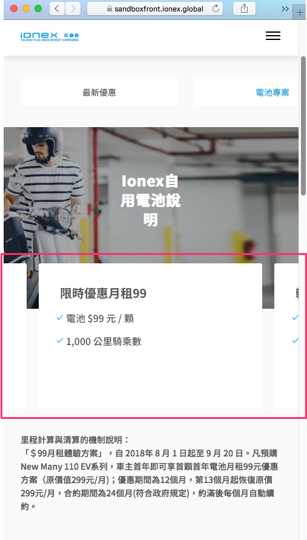Click the lock icon in address bar
The width and height of the screenshot is (307, 540).
(x=110, y=9)
